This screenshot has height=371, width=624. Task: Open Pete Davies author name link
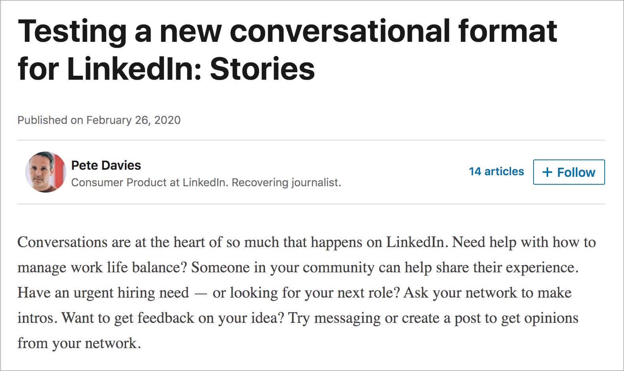click(106, 165)
